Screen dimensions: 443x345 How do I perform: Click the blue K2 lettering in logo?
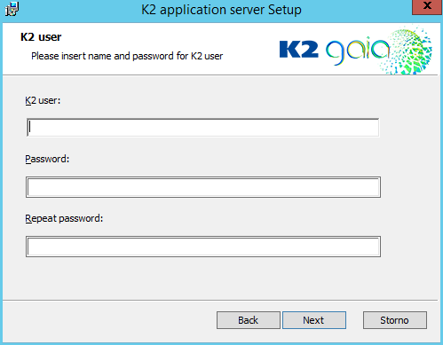tap(298, 50)
